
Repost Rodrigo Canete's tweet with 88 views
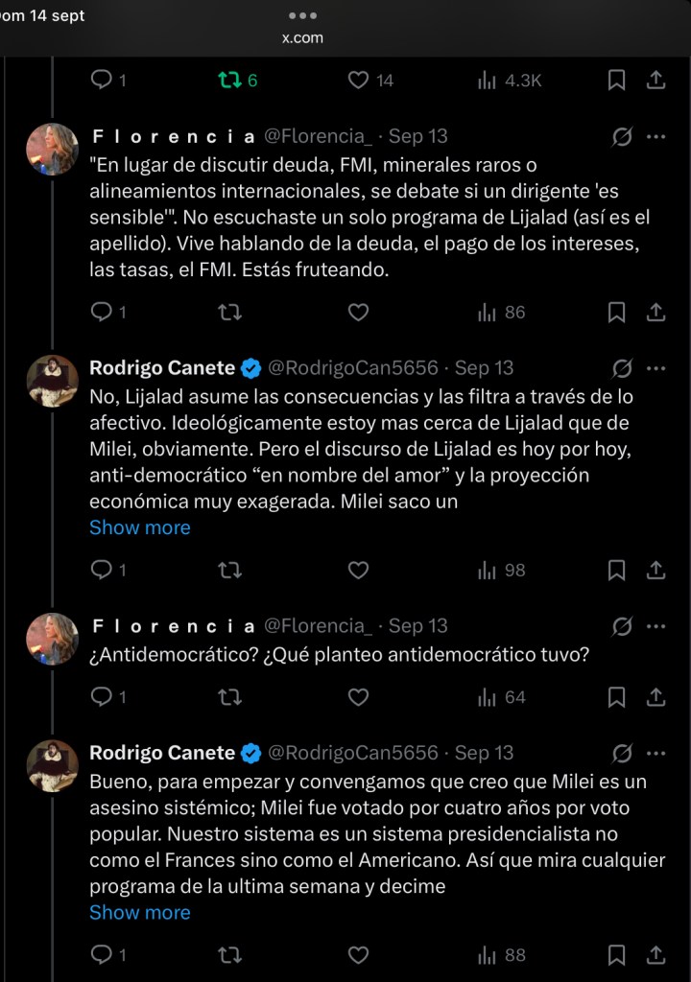click(x=230, y=954)
